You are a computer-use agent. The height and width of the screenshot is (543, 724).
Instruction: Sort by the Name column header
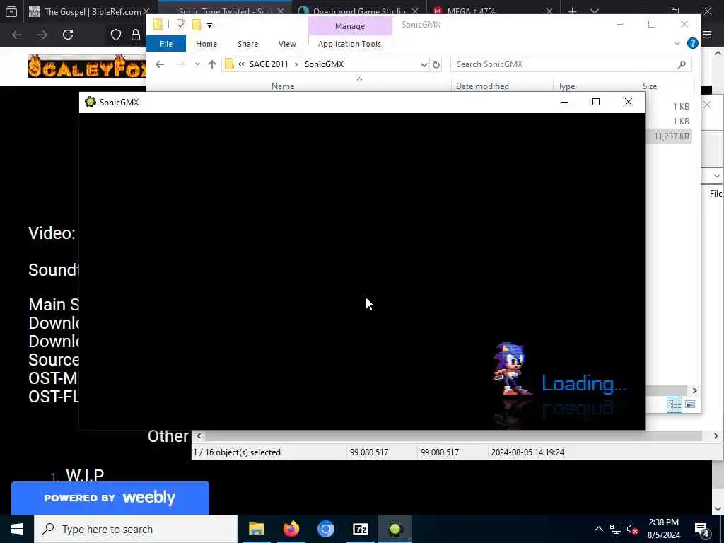[283, 86]
